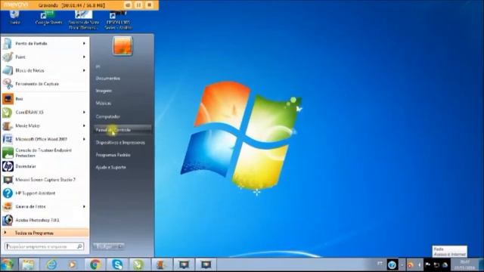Open the orange app below Ferramenta de Captura
Screen dimensions: 484x272
[45, 99]
